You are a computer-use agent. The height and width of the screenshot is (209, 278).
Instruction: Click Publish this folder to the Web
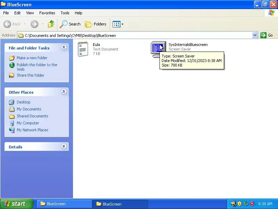[x=37, y=67]
